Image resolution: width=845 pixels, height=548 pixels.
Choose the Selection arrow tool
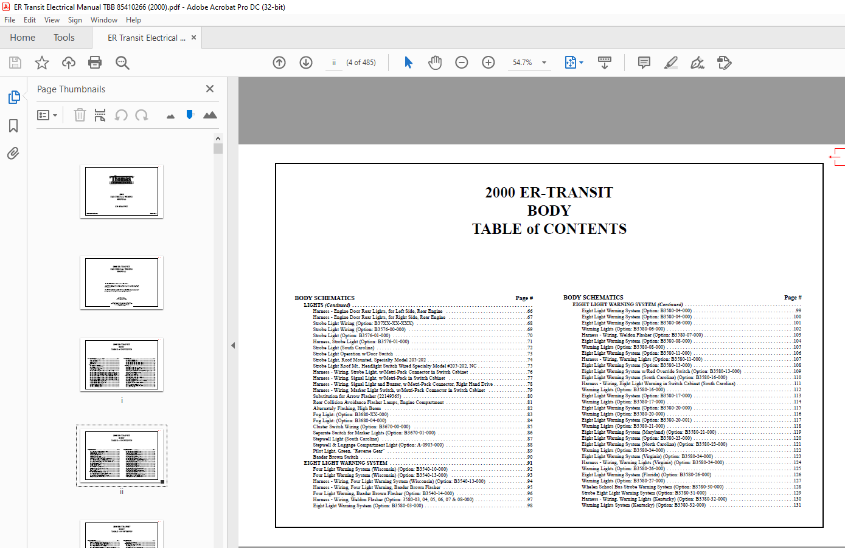(x=408, y=63)
